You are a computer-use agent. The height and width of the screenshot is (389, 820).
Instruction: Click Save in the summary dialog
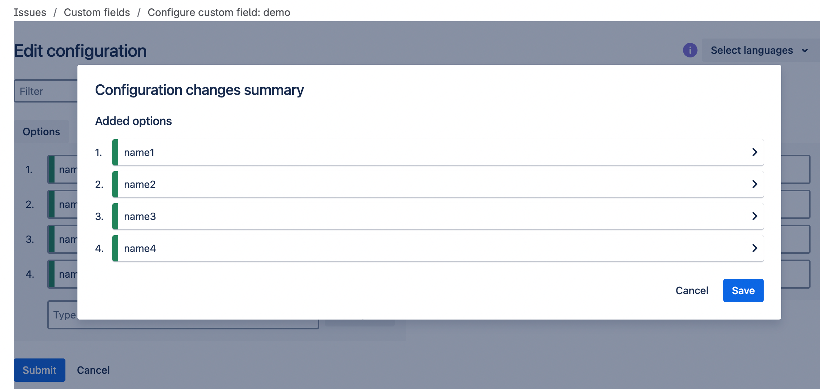coord(743,290)
